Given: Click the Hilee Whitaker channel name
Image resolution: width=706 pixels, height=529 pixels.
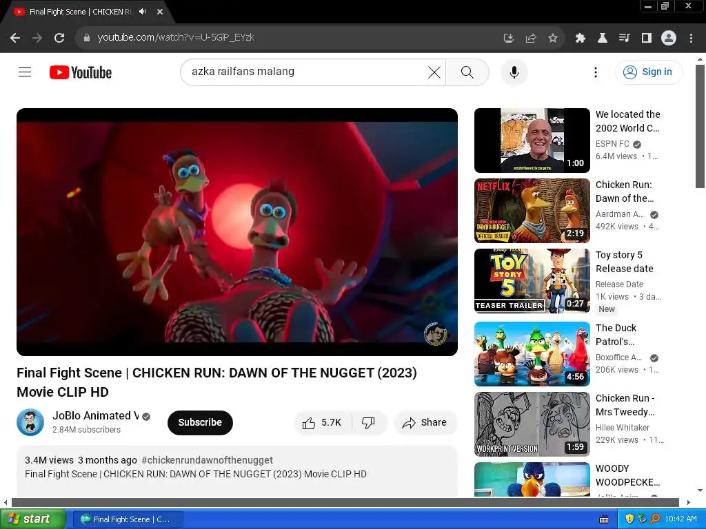Looking at the screenshot, I should [x=623, y=427].
